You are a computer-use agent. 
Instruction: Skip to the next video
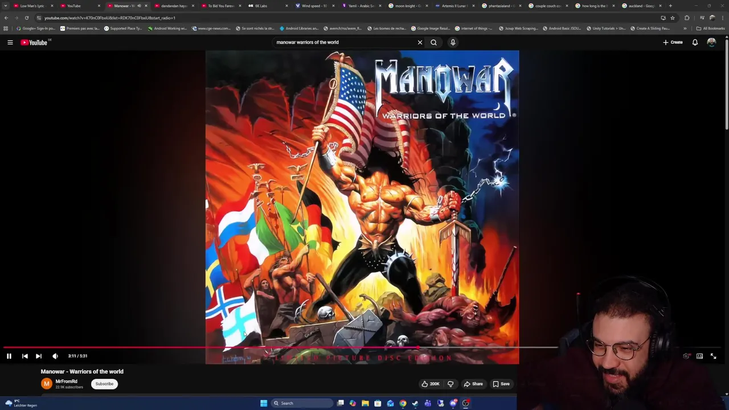[39, 356]
